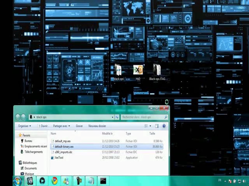Click the Favoris sidebar item

click(x=26, y=135)
